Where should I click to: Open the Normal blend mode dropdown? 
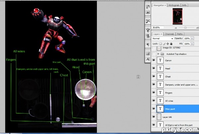click(x=163, y=38)
